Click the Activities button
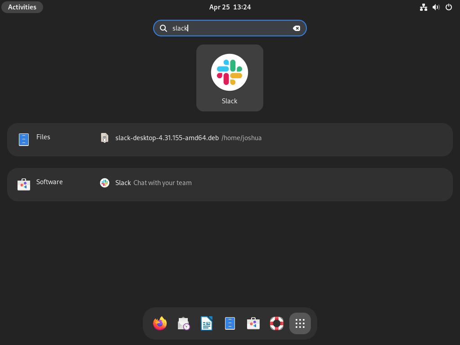 tap(22, 7)
